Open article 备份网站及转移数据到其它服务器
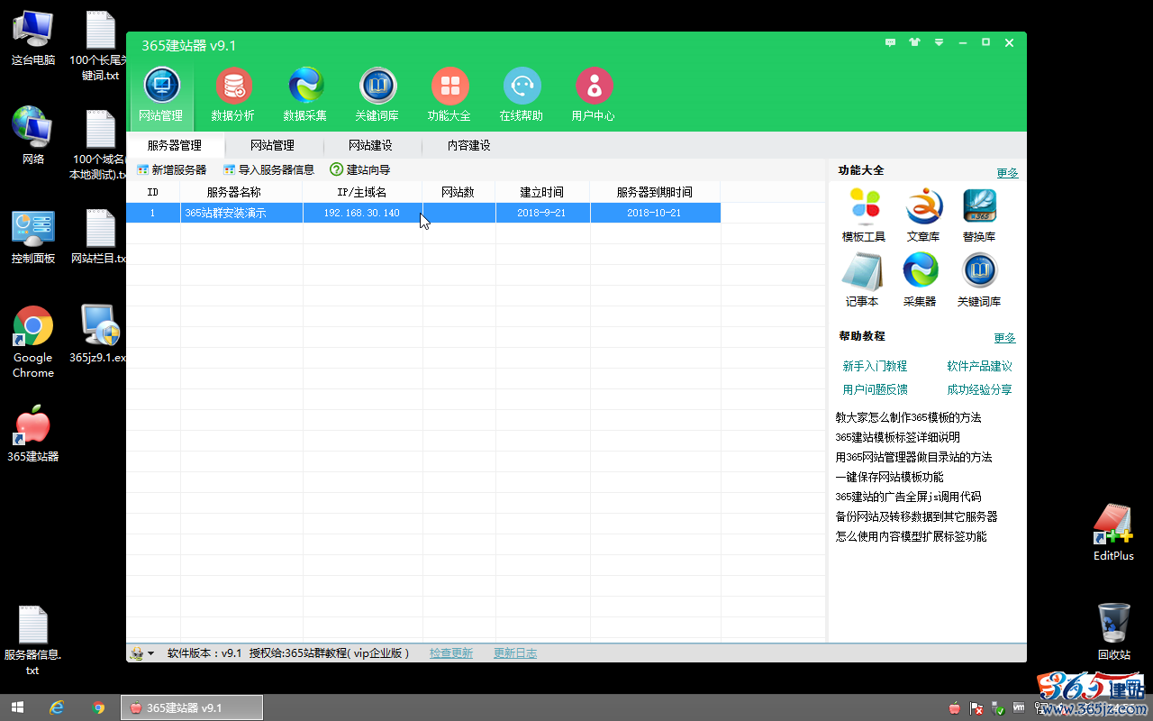Screen dimensions: 1153x721 916,516
